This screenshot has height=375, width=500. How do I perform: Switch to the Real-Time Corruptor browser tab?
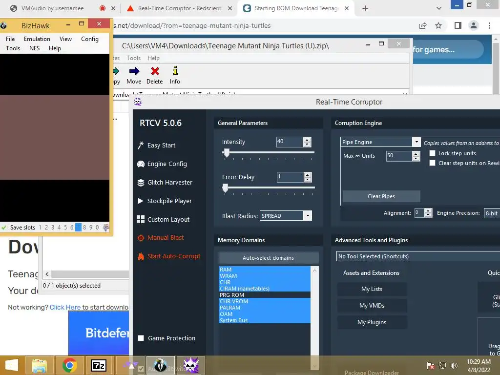pos(180,8)
